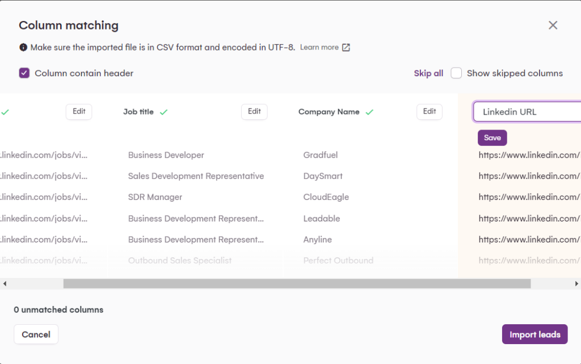Click the info icon beside CSV notice
This screenshot has width=581, height=364.
point(23,48)
